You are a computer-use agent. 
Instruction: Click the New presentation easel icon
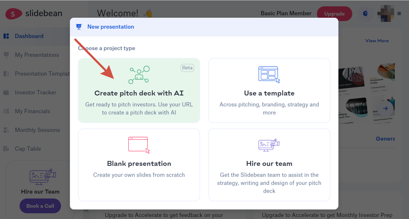point(79,27)
